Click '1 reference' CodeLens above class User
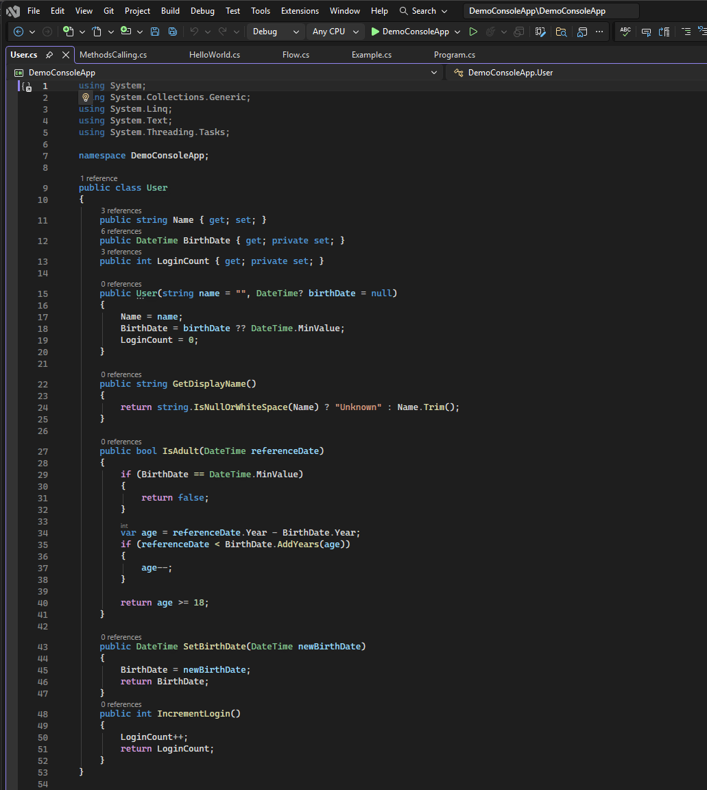The image size is (707, 790). coord(99,178)
